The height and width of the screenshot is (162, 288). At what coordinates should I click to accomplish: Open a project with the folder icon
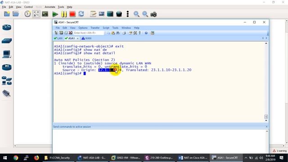point(16,14)
